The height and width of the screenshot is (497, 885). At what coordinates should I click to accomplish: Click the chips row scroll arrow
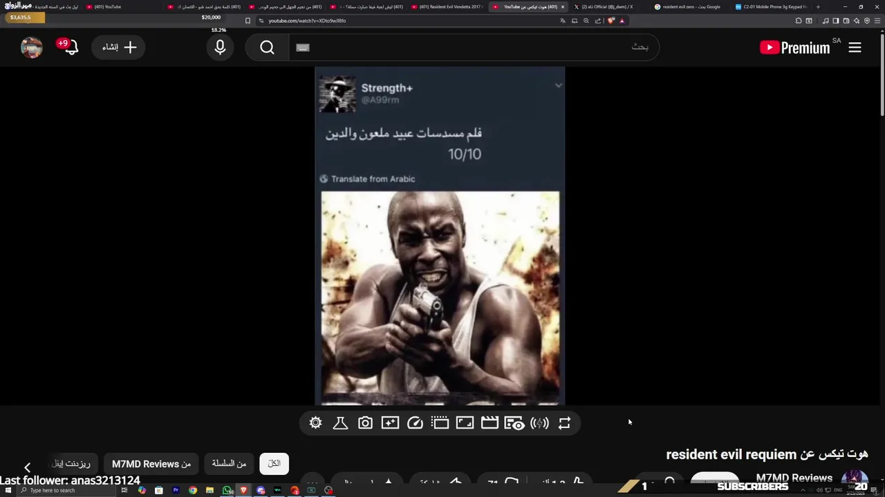coord(27,467)
